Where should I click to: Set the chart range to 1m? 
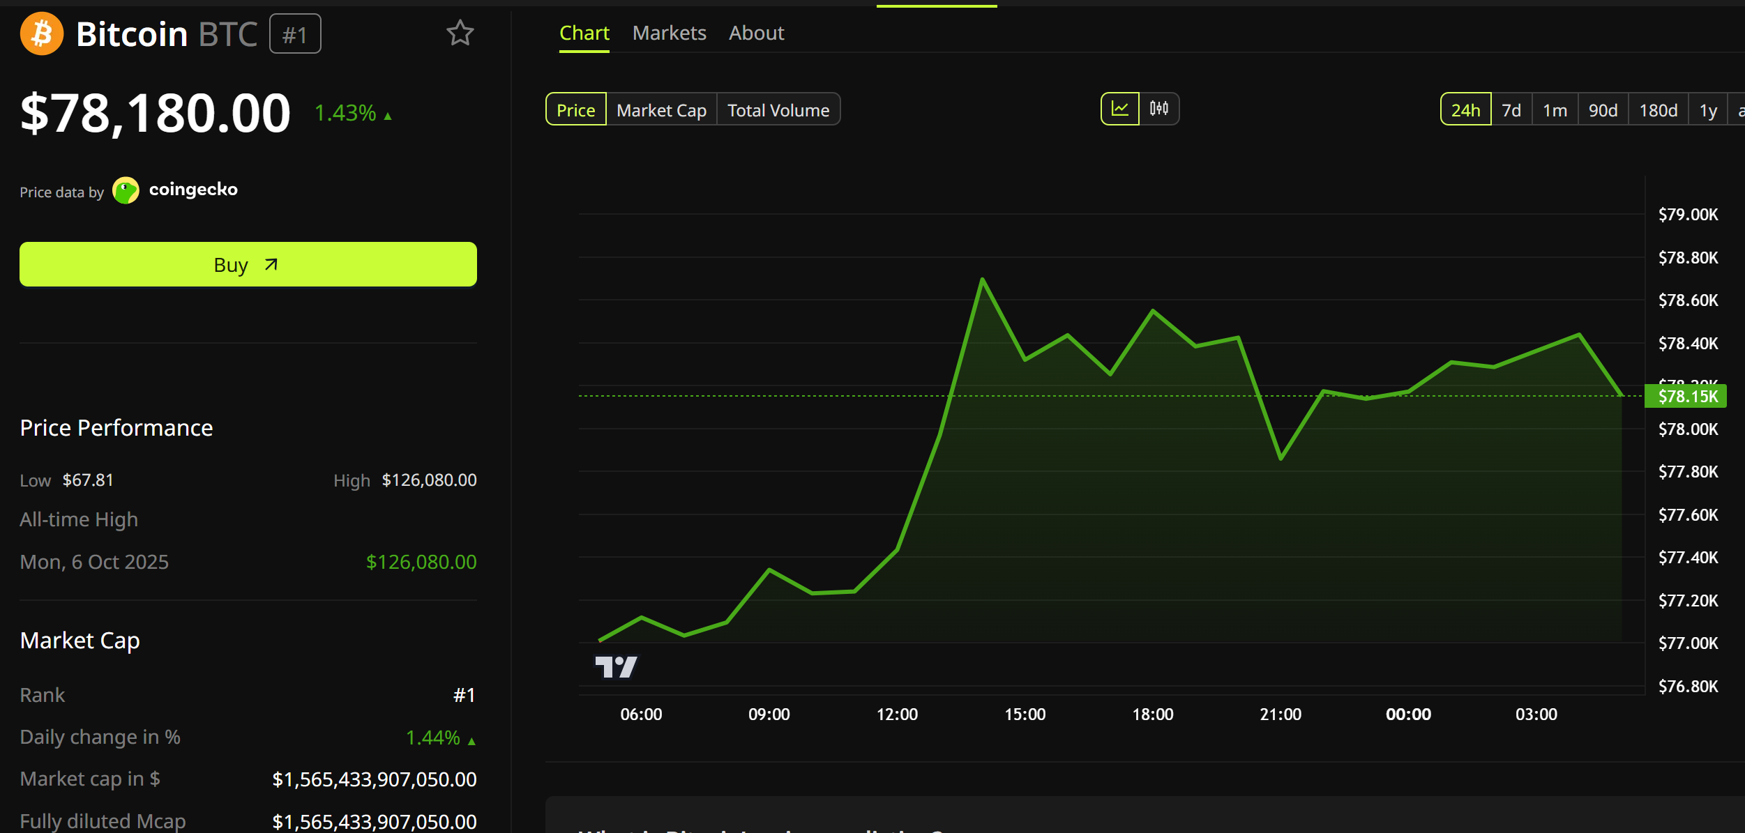click(1555, 109)
